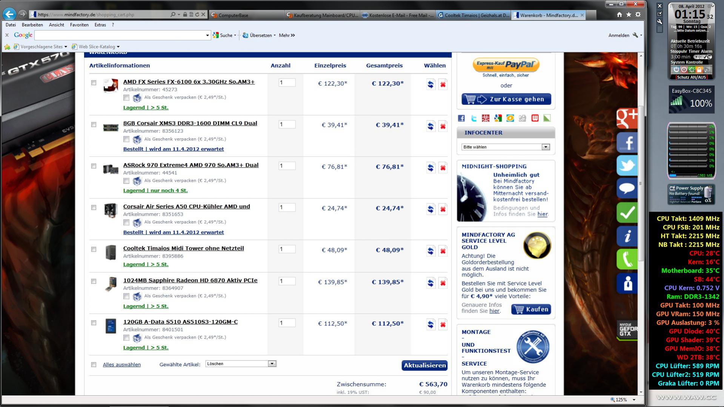This screenshot has width=724, height=407.
Task: Open the Favoriten menu
Action: point(79,25)
